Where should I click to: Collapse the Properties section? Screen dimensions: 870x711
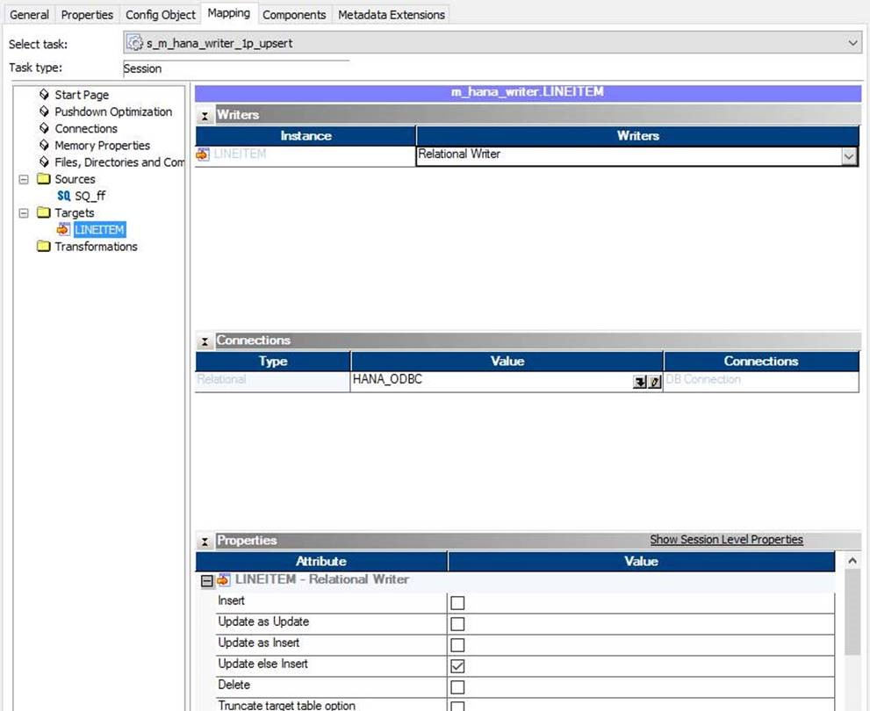coord(205,542)
